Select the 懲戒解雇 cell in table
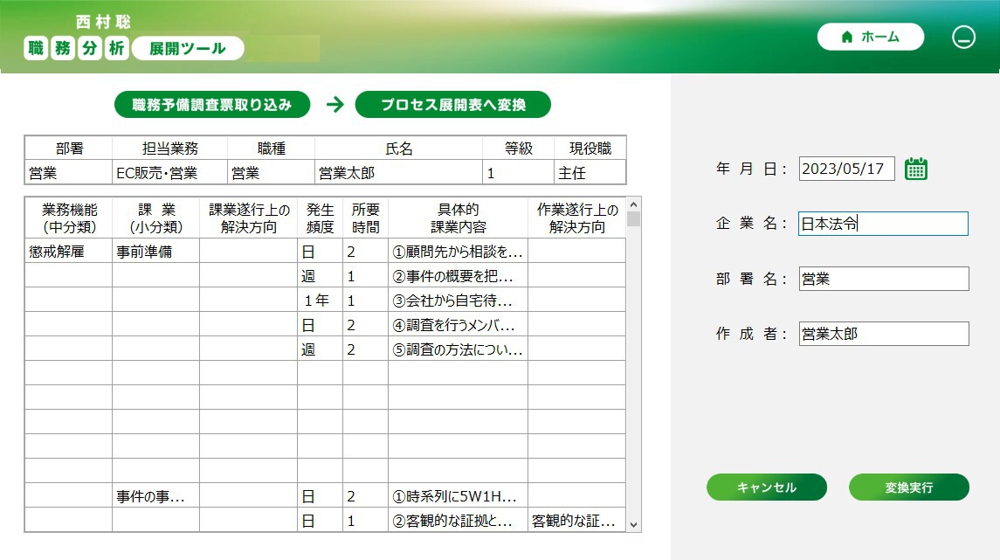This screenshot has width=1000, height=560. (68, 252)
